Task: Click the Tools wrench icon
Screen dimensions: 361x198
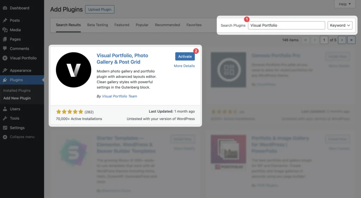Action: pos(5,118)
